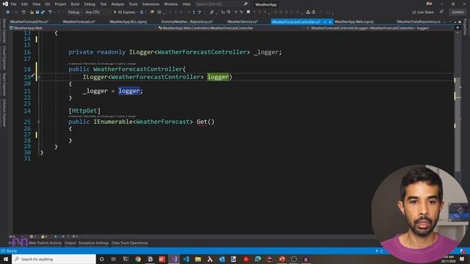
Task: Click the error count indicator in editor footer
Action: tap(32, 236)
